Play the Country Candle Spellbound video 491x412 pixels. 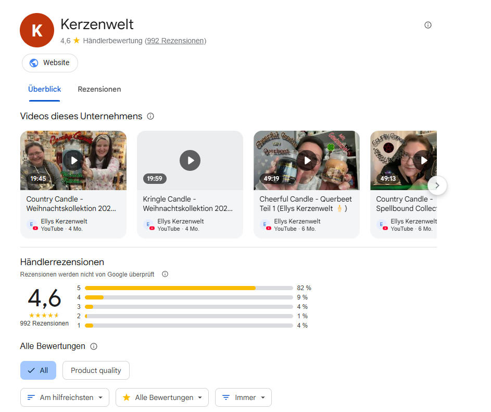tap(423, 160)
